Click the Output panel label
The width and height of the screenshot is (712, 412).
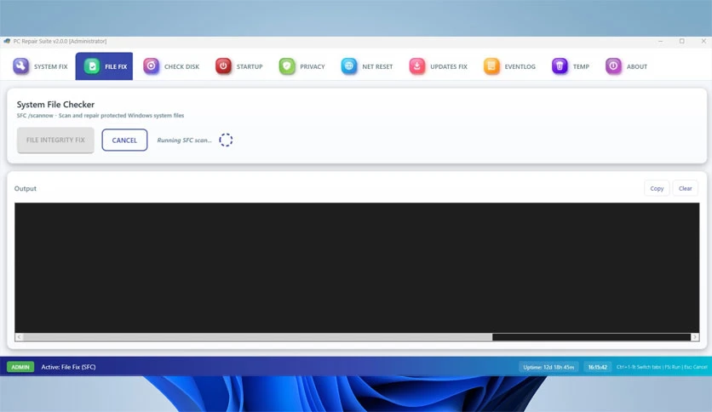(25, 188)
